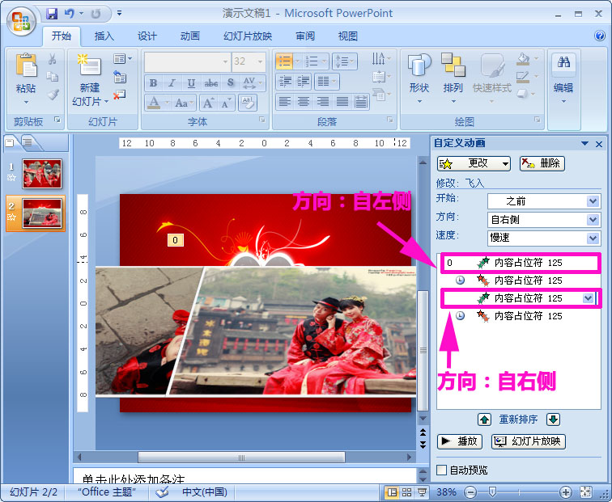This screenshot has width=612, height=502.
Task: Open selected animation item dropdown arrow
Action: pyautogui.click(x=588, y=298)
